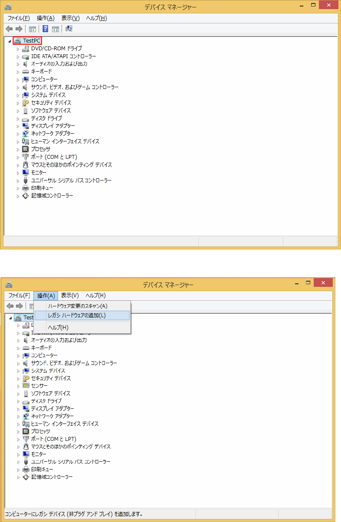Click TestPC computer icon in upper window
The width and height of the screenshot is (341, 522).
pos(17,40)
